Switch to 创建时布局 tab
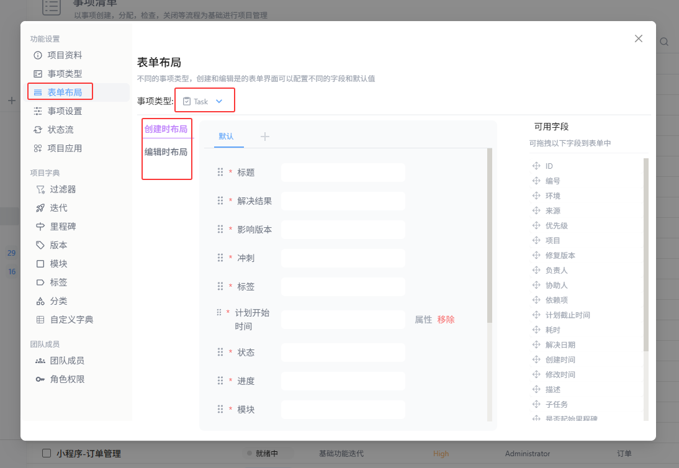This screenshot has width=679, height=468. click(x=166, y=129)
